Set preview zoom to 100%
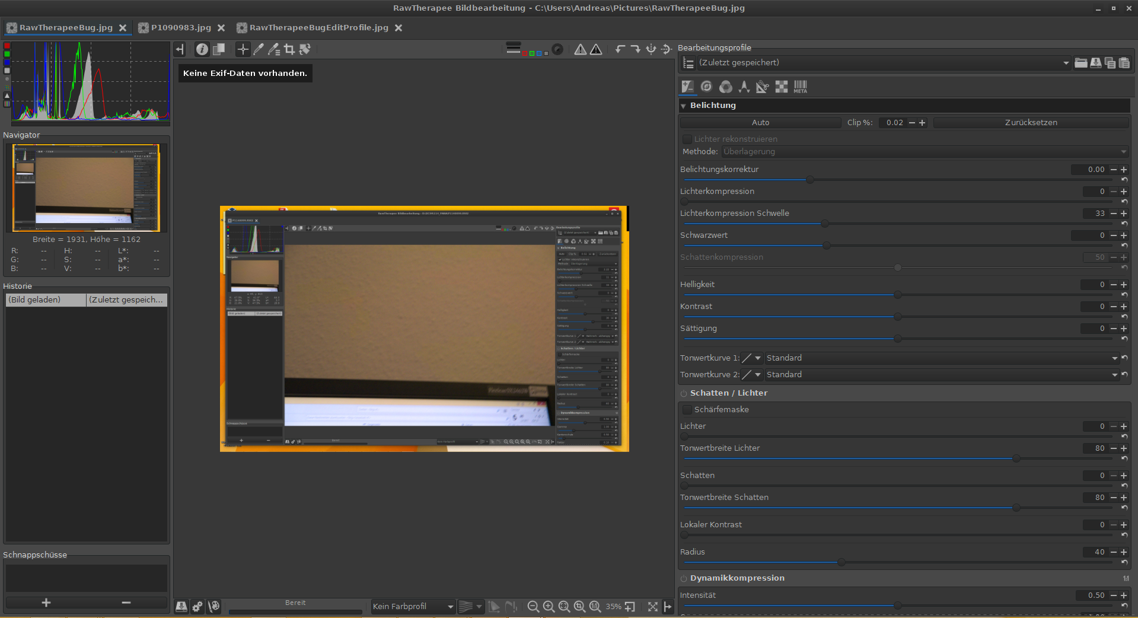The image size is (1138, 618). click(595, 606)
